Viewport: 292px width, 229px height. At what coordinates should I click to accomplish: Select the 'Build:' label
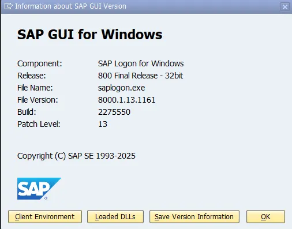click(27, 112)
